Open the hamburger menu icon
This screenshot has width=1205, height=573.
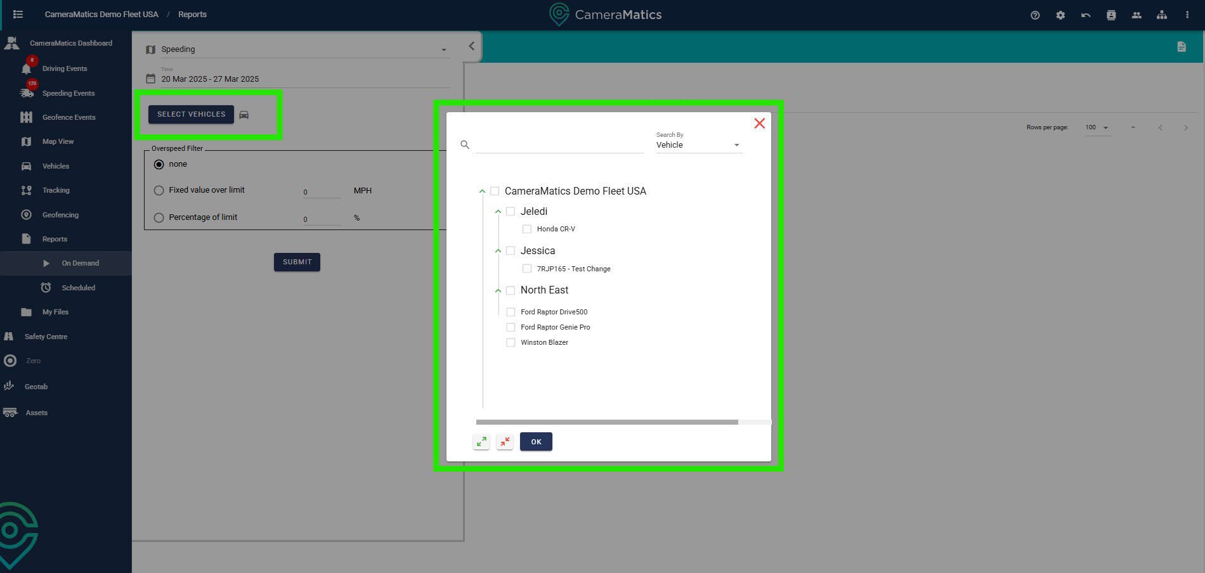[18, 14]
